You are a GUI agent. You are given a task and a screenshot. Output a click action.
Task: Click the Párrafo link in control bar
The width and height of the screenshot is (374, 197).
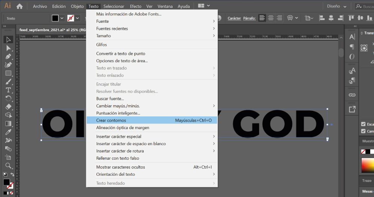[249, 18]
